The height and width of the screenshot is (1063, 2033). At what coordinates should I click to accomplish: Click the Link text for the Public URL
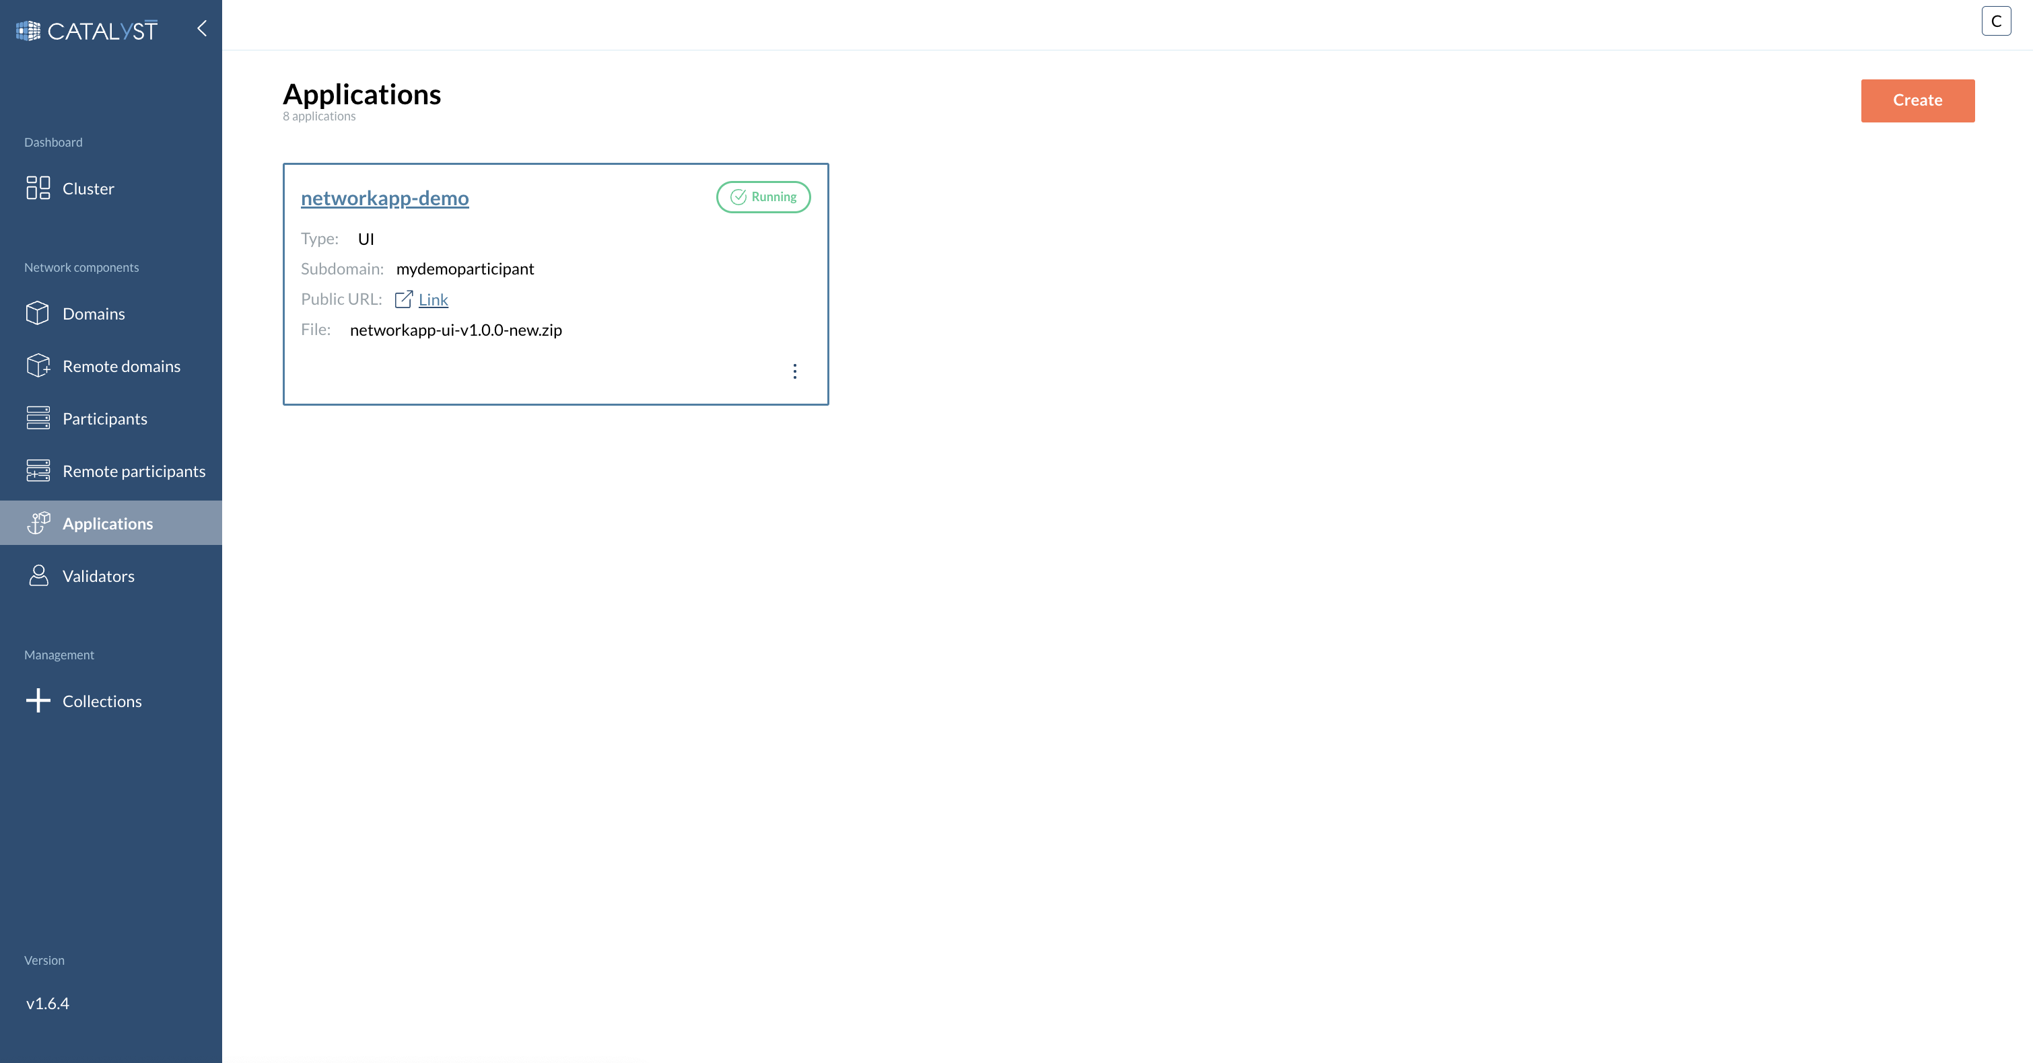[434, 299]
